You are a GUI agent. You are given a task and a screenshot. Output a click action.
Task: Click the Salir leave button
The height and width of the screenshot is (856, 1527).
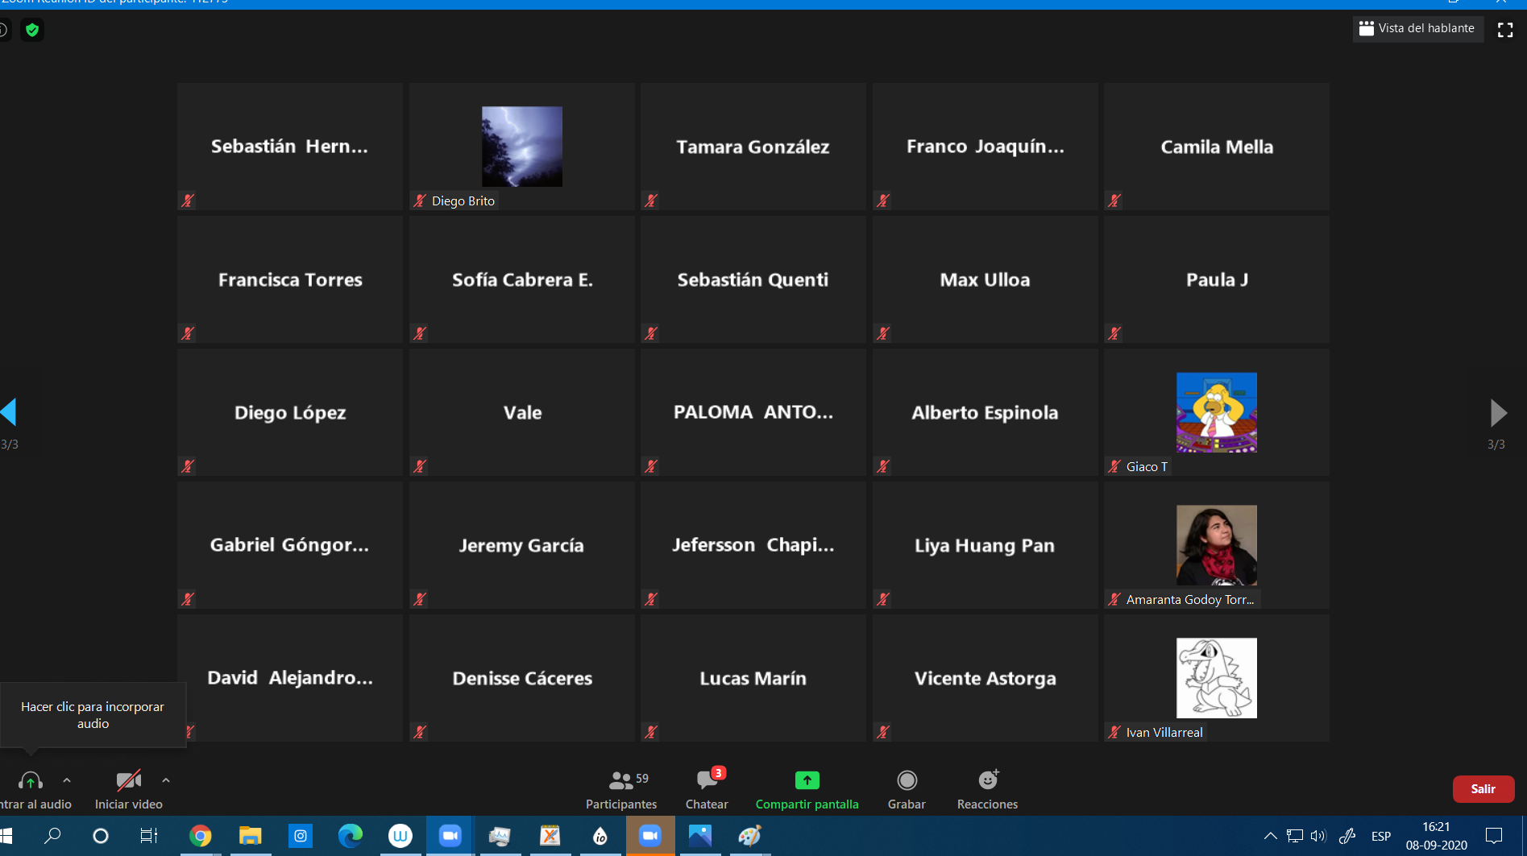click(x=1483, y=789)
